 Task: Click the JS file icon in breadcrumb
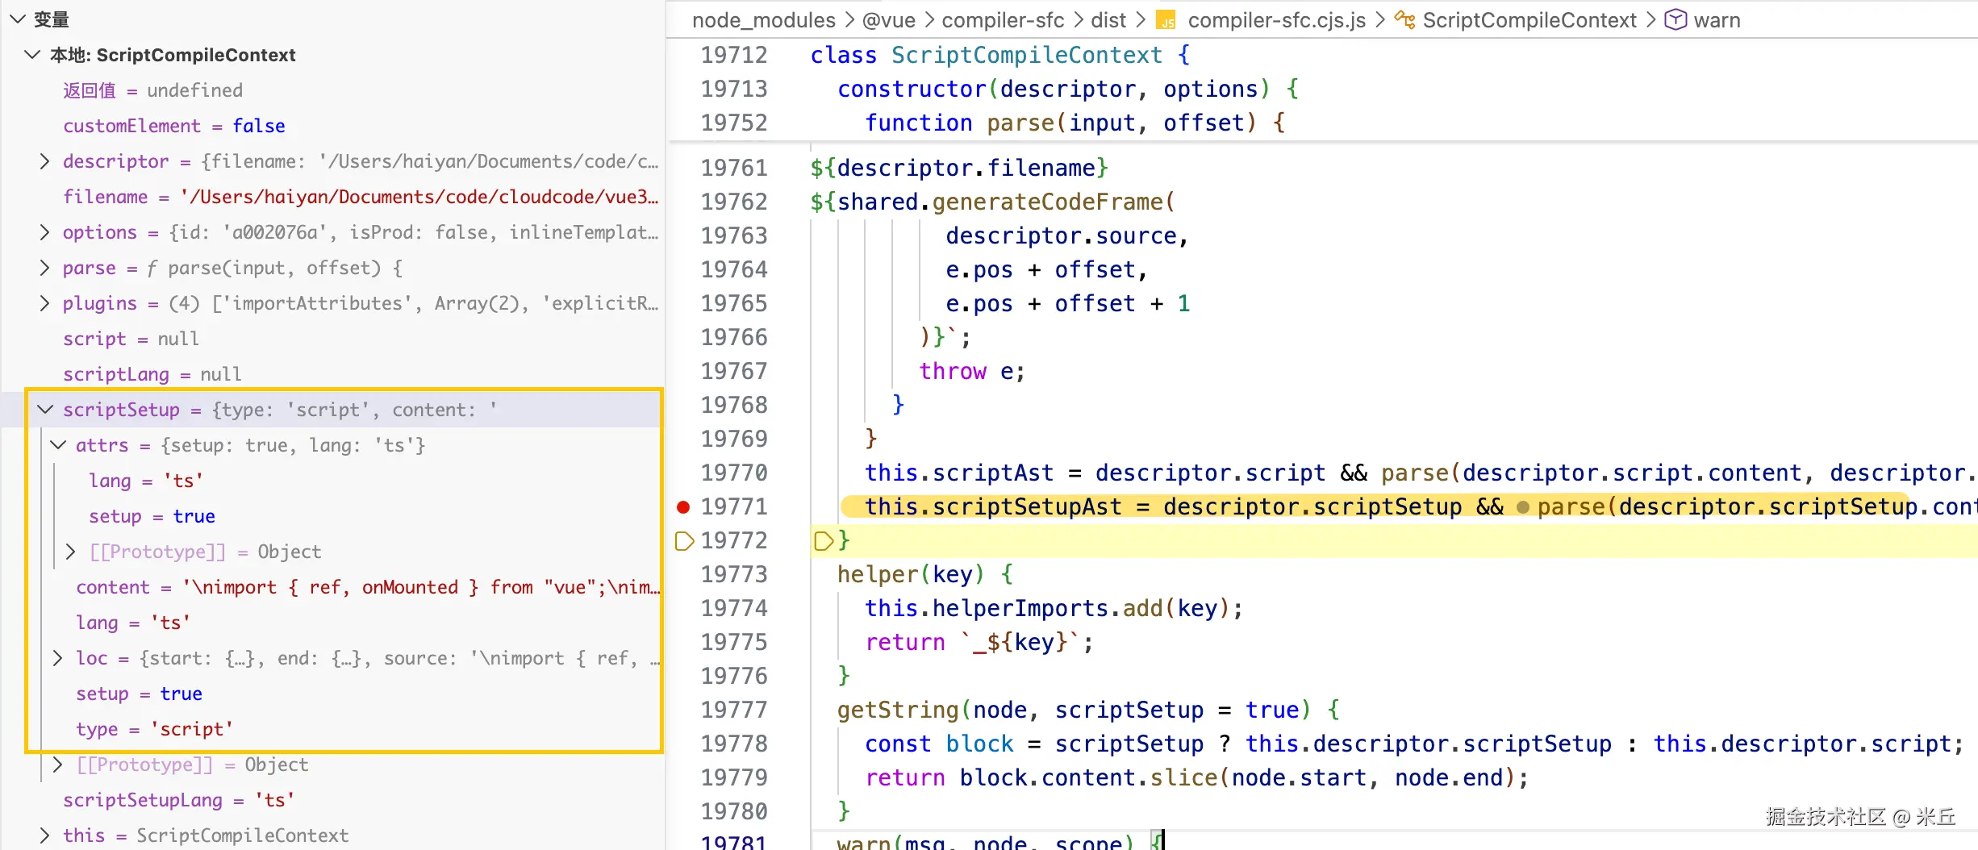(1166, 20)
